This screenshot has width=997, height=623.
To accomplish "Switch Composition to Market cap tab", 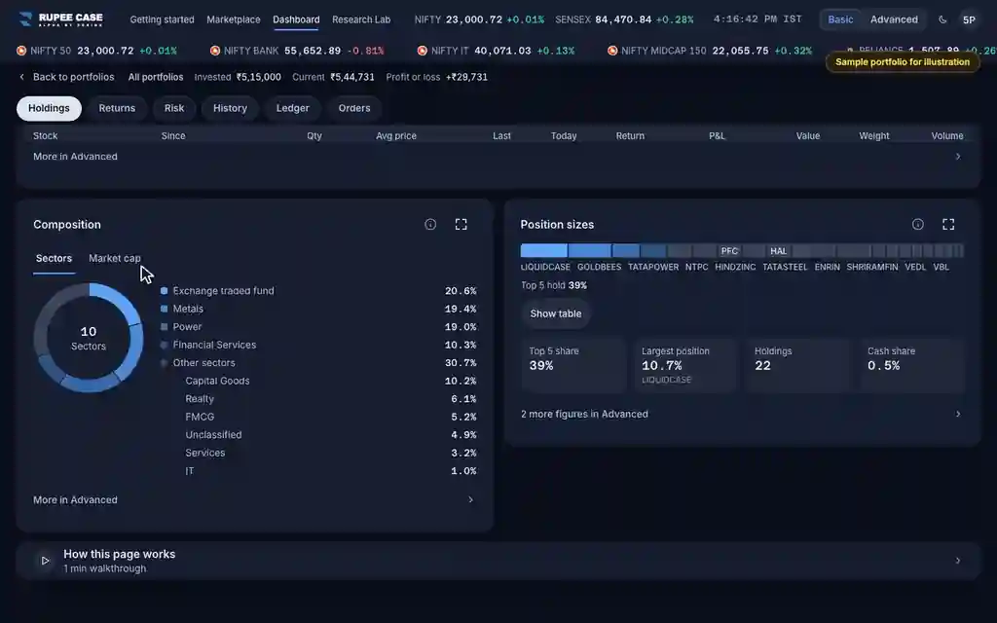I will [115, 259].
